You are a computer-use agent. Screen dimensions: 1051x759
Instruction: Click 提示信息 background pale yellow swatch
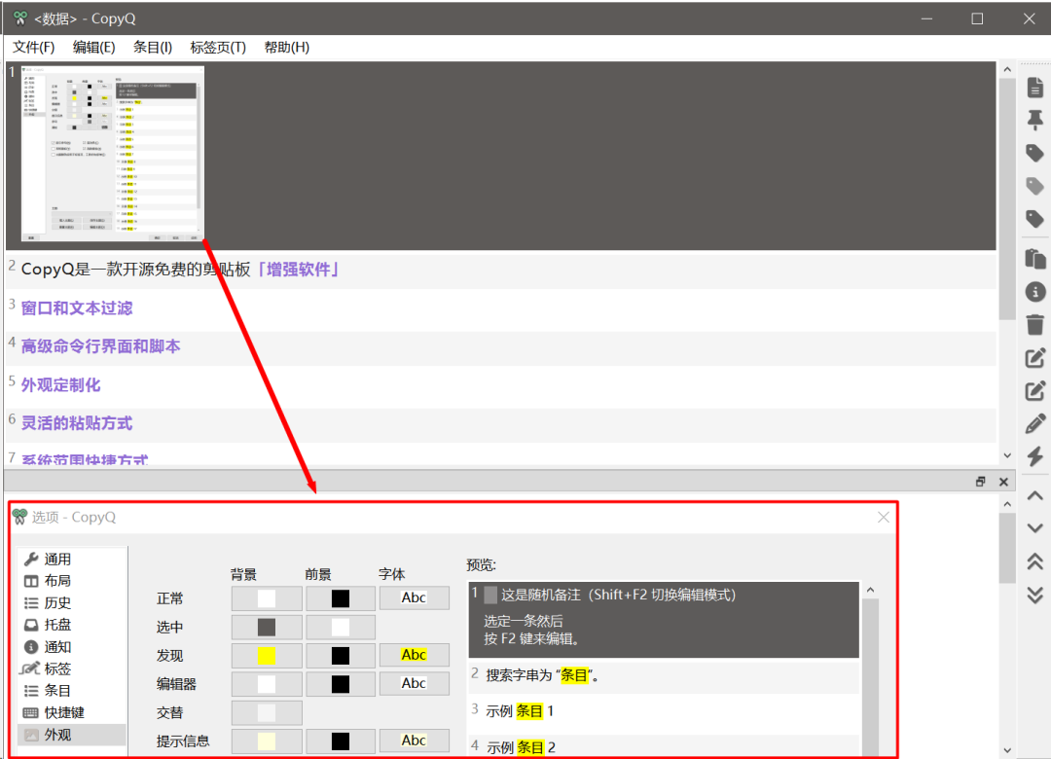pos(267,741)
